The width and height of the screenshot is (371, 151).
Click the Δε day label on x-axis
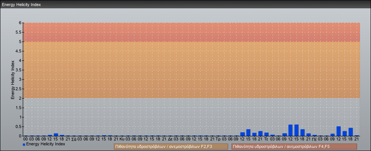click(x=170, y=140)
